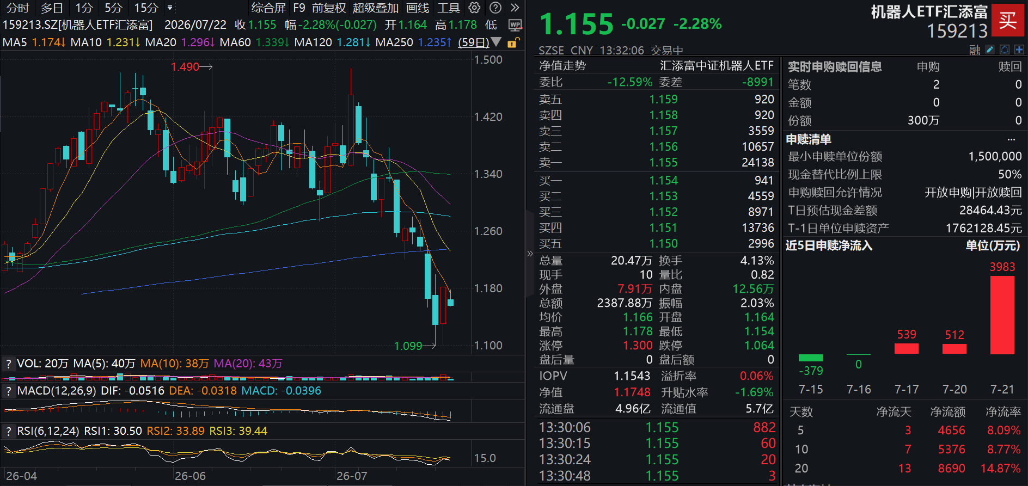This screenshot has height=486, width=1028.
Task: Open the 画线 drawing tools
Action: pos(418,8)
